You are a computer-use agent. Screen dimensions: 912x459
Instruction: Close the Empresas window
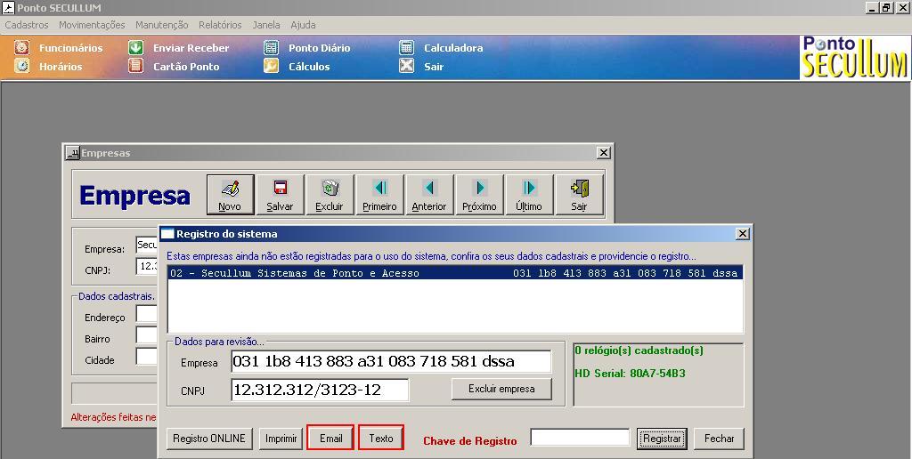tap(604, 153)
